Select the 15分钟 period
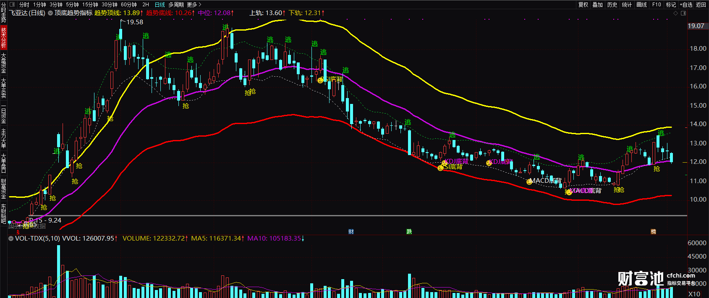This screenshot has height=298, width=709. pyautogui.click(x=90, y=5)
